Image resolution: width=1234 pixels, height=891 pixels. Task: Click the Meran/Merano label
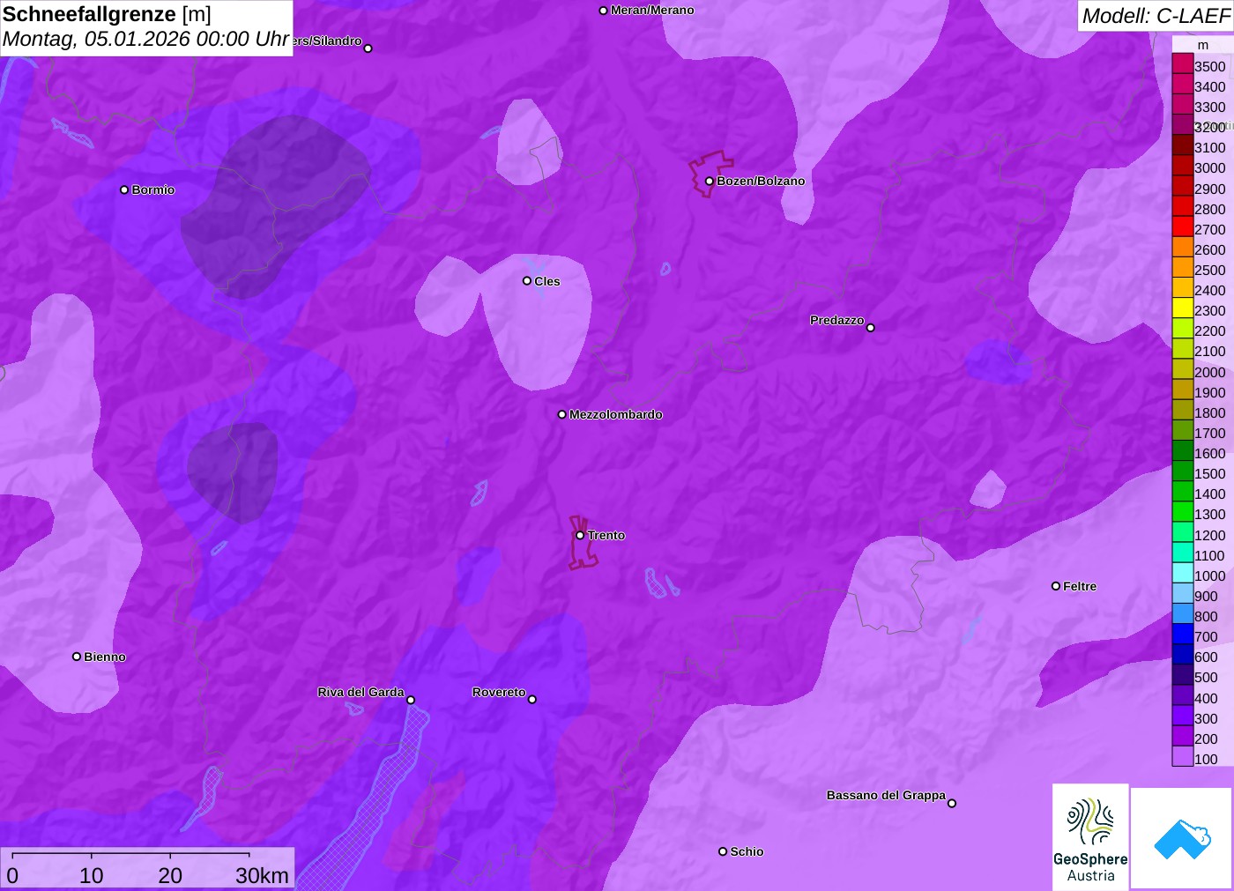(652, 11)
